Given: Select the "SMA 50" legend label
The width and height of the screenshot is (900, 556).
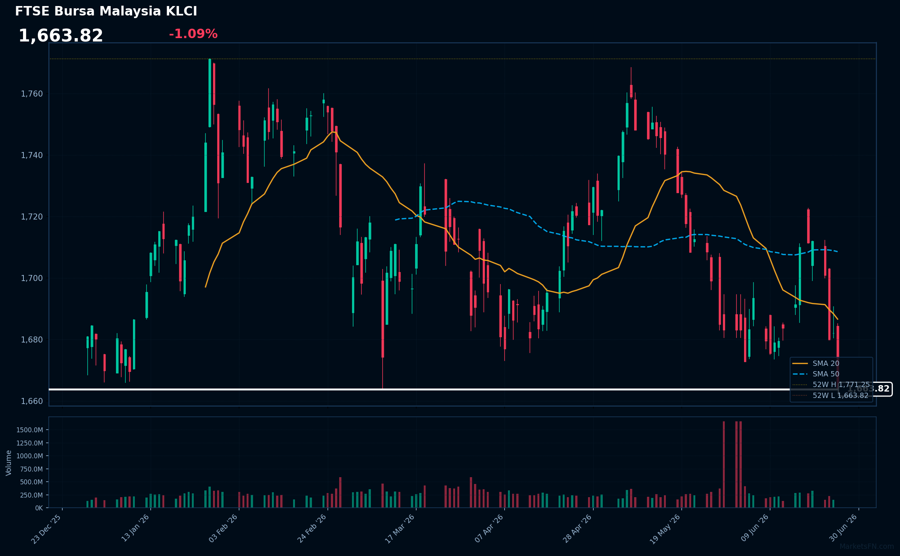Looking at the screenshot, I should click(x=826, y=374).
